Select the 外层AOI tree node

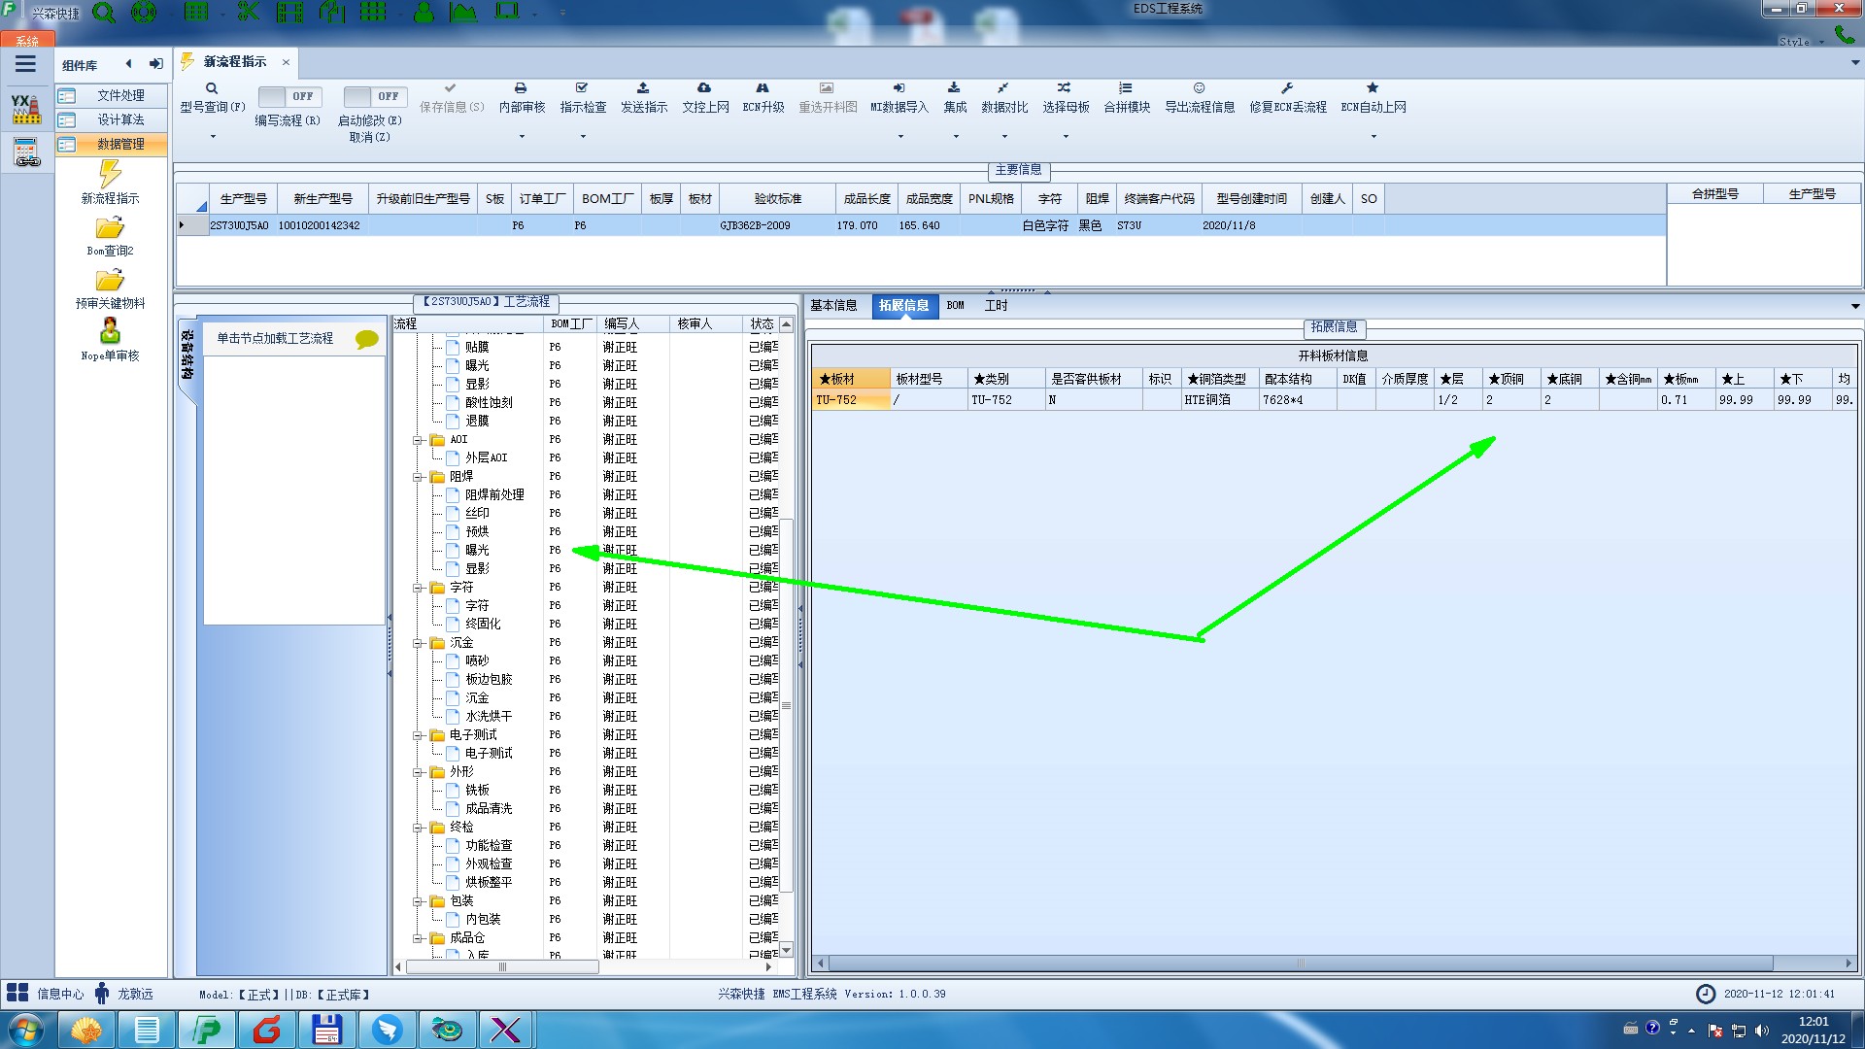pyautogui.click(x=486, y=457)
